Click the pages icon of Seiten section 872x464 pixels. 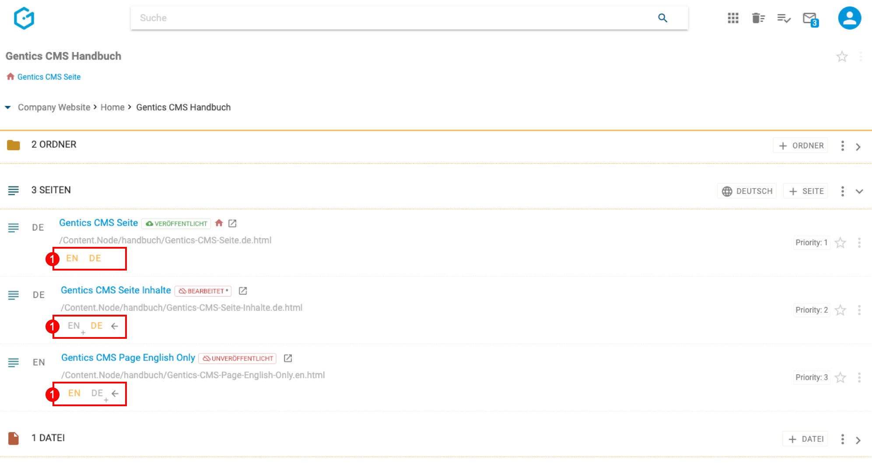point(14,190)
